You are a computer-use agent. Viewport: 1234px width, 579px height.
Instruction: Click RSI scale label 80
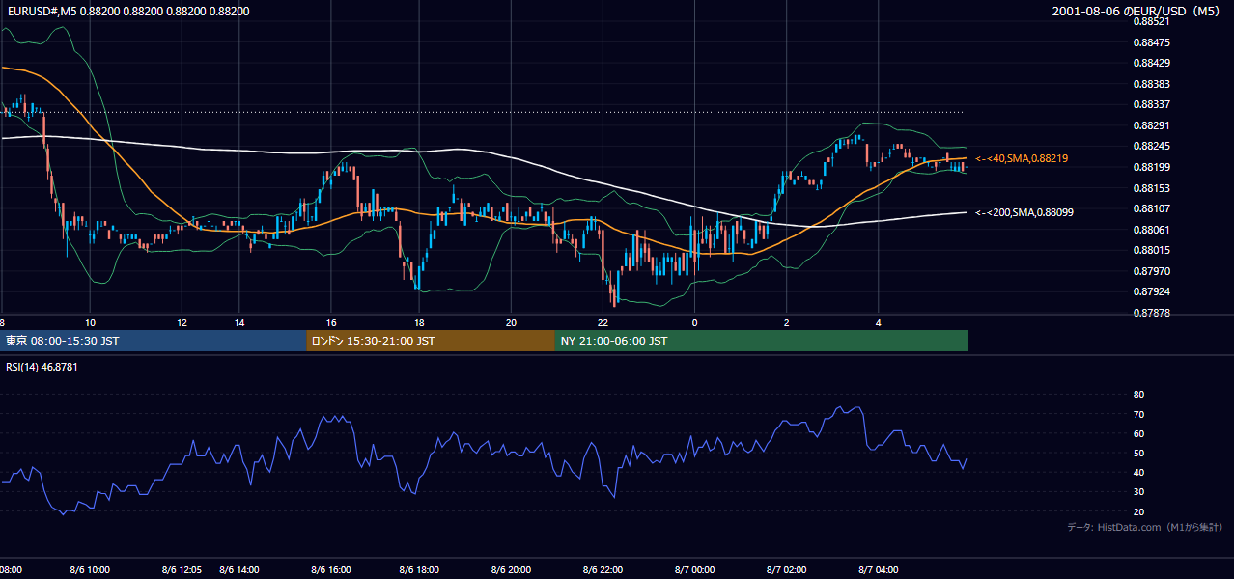(1138, 395)
